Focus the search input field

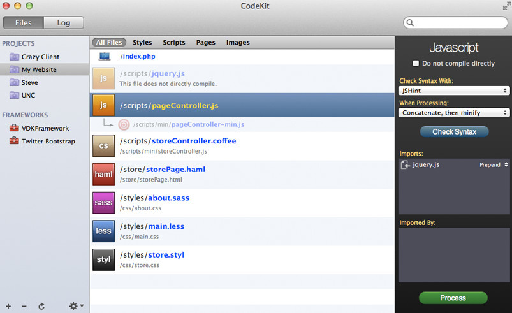455,22
